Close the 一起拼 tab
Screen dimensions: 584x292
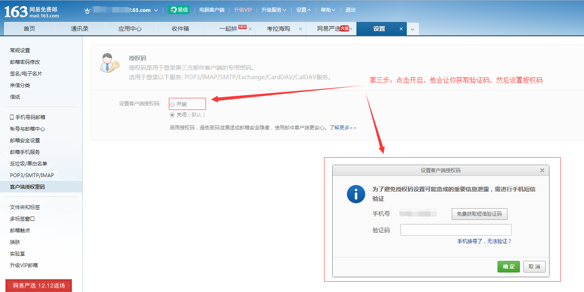point(250,29)
